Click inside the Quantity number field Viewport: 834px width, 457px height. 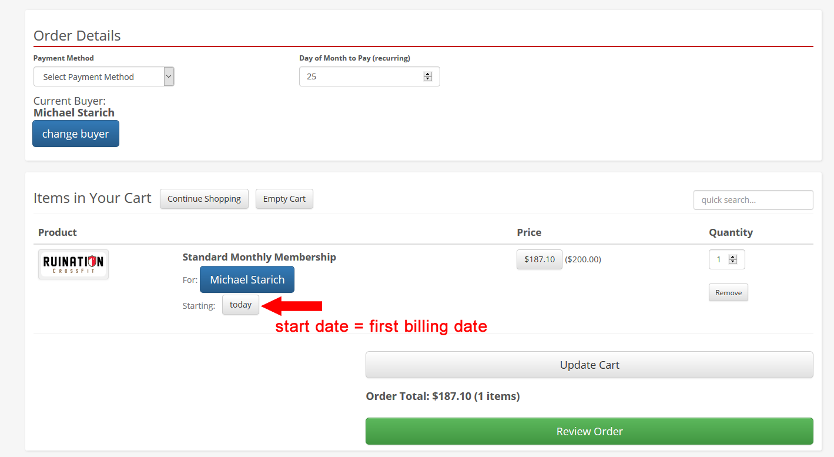[719, 259]
